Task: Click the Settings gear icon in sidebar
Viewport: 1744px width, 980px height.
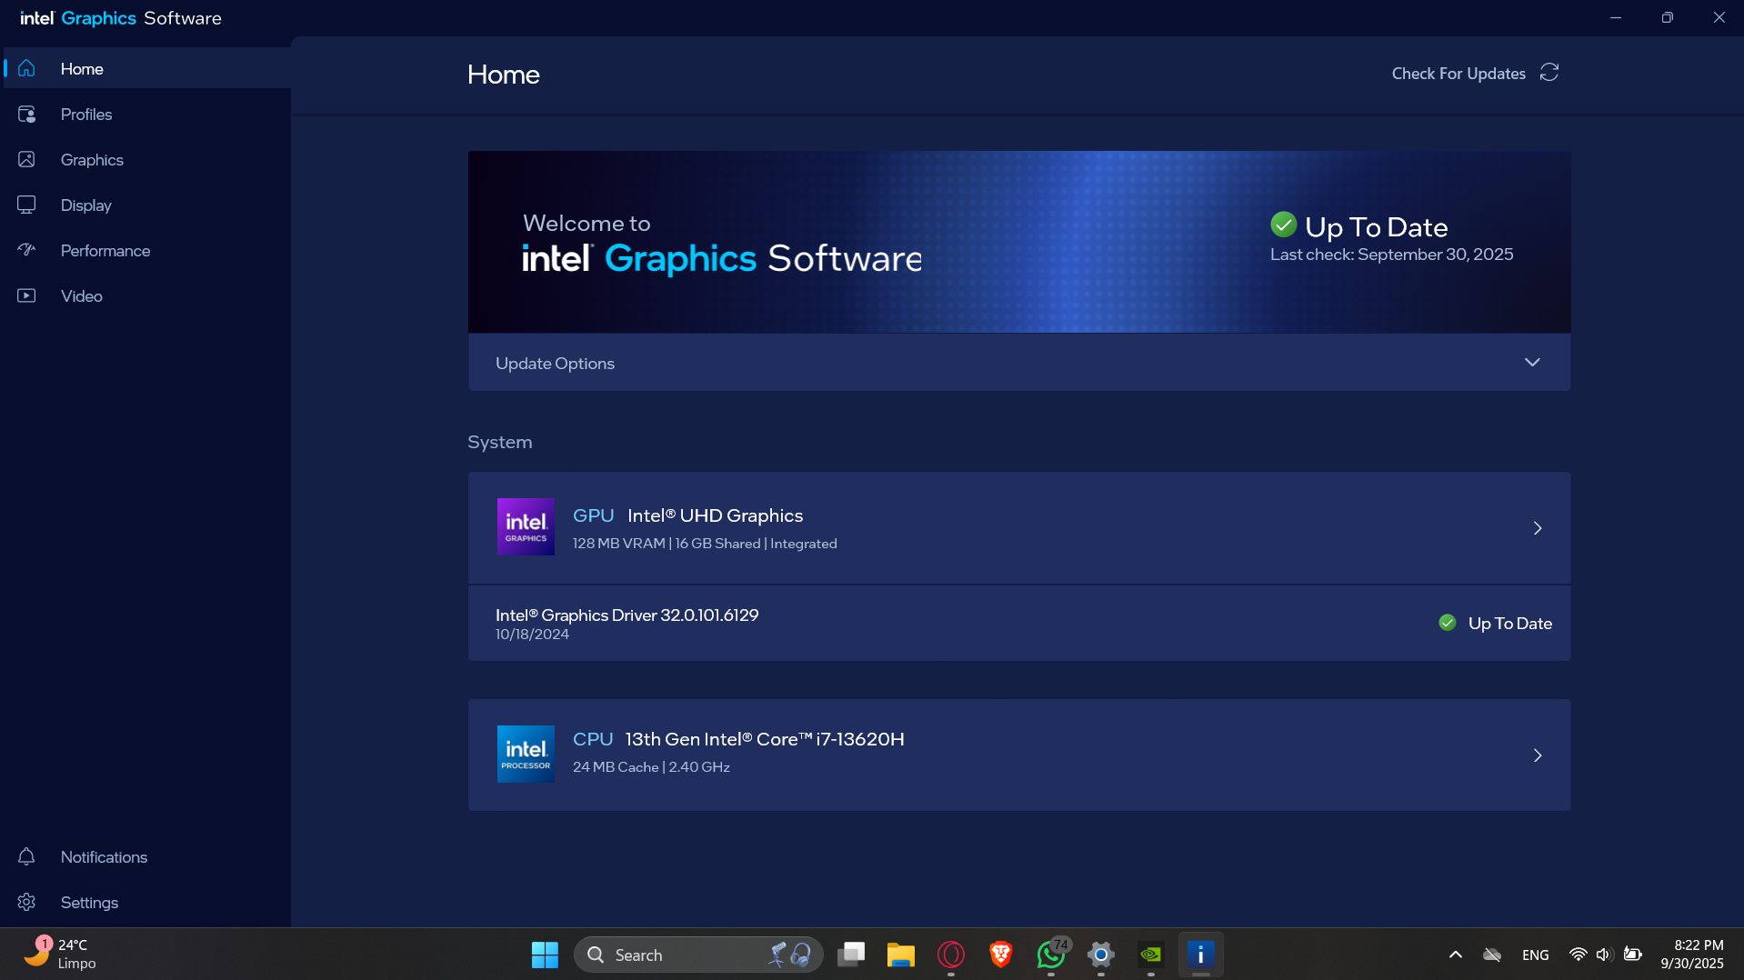Action: click(26, 902)
